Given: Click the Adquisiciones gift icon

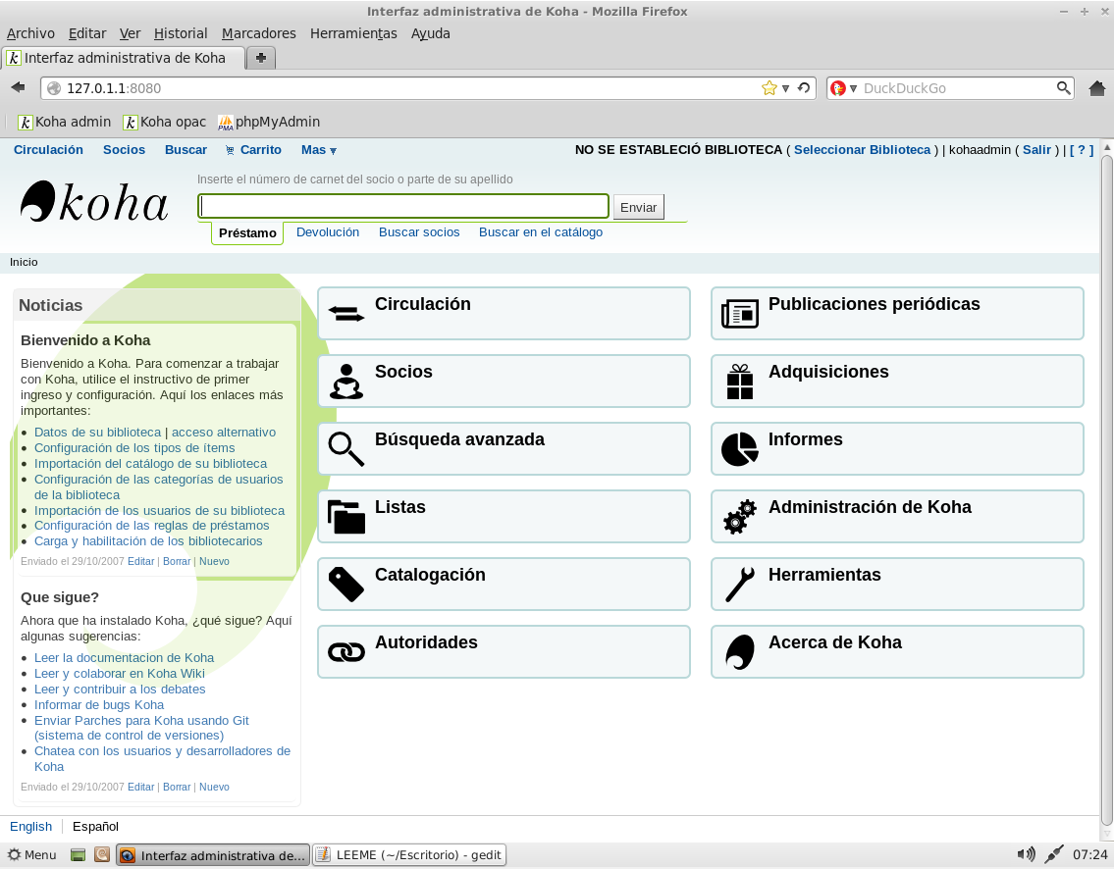Looking at the screenshot, I should 740,382.
